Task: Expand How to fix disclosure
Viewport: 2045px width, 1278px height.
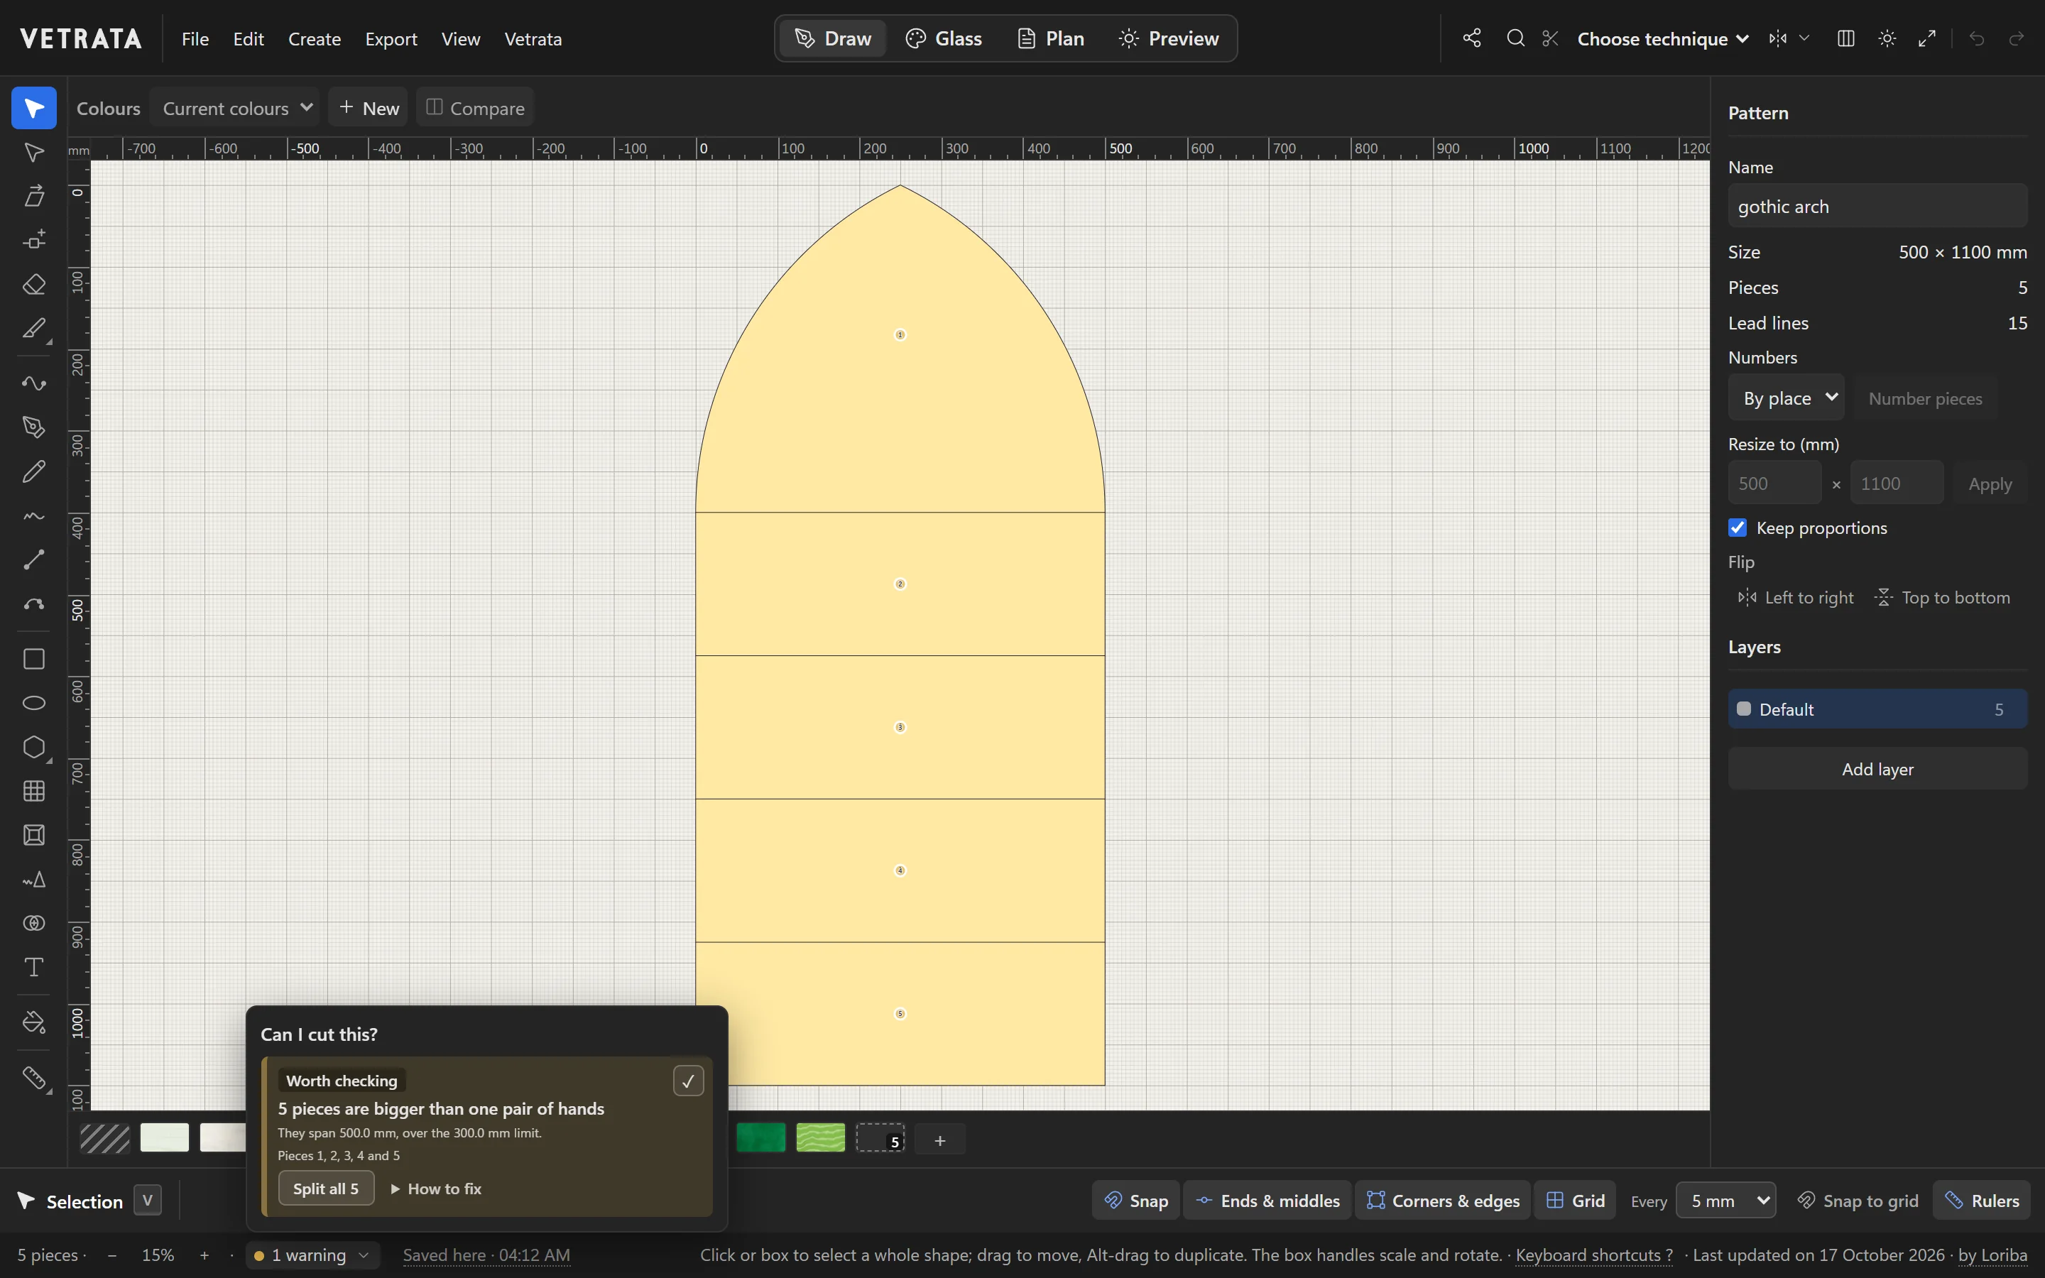Action: coord(437,1189)
